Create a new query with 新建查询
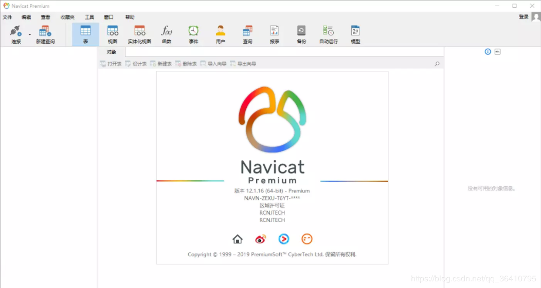The height and width of the screenshot is (288, 541). (45, 34)
